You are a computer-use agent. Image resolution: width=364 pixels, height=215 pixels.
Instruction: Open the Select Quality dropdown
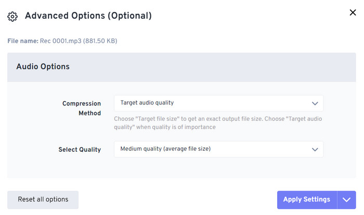[x=218, y=149]
